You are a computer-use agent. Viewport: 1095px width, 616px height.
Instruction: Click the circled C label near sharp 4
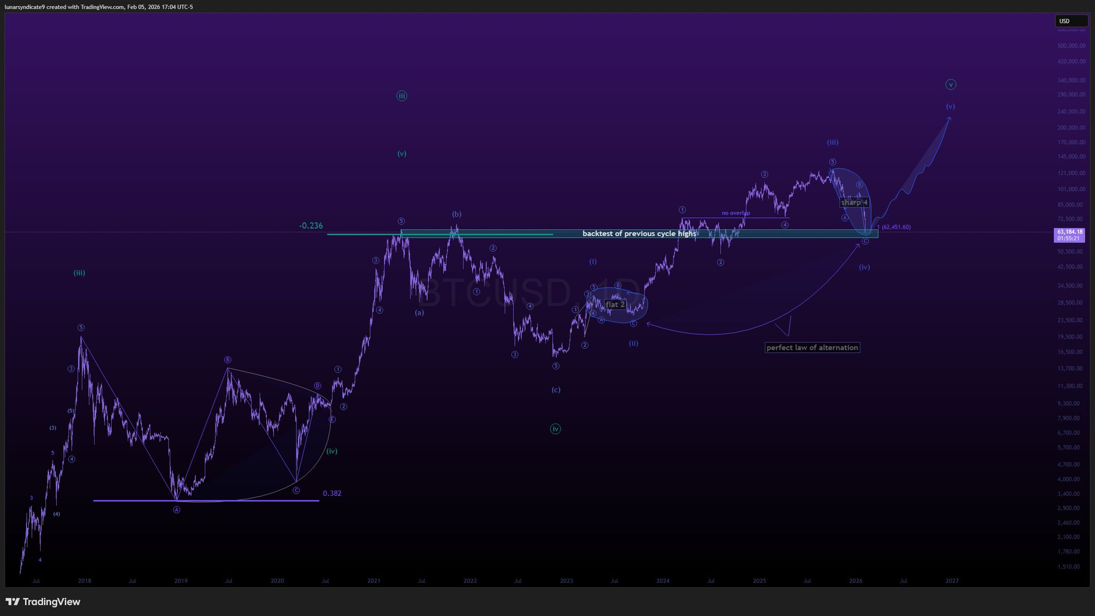click(866, 241)
